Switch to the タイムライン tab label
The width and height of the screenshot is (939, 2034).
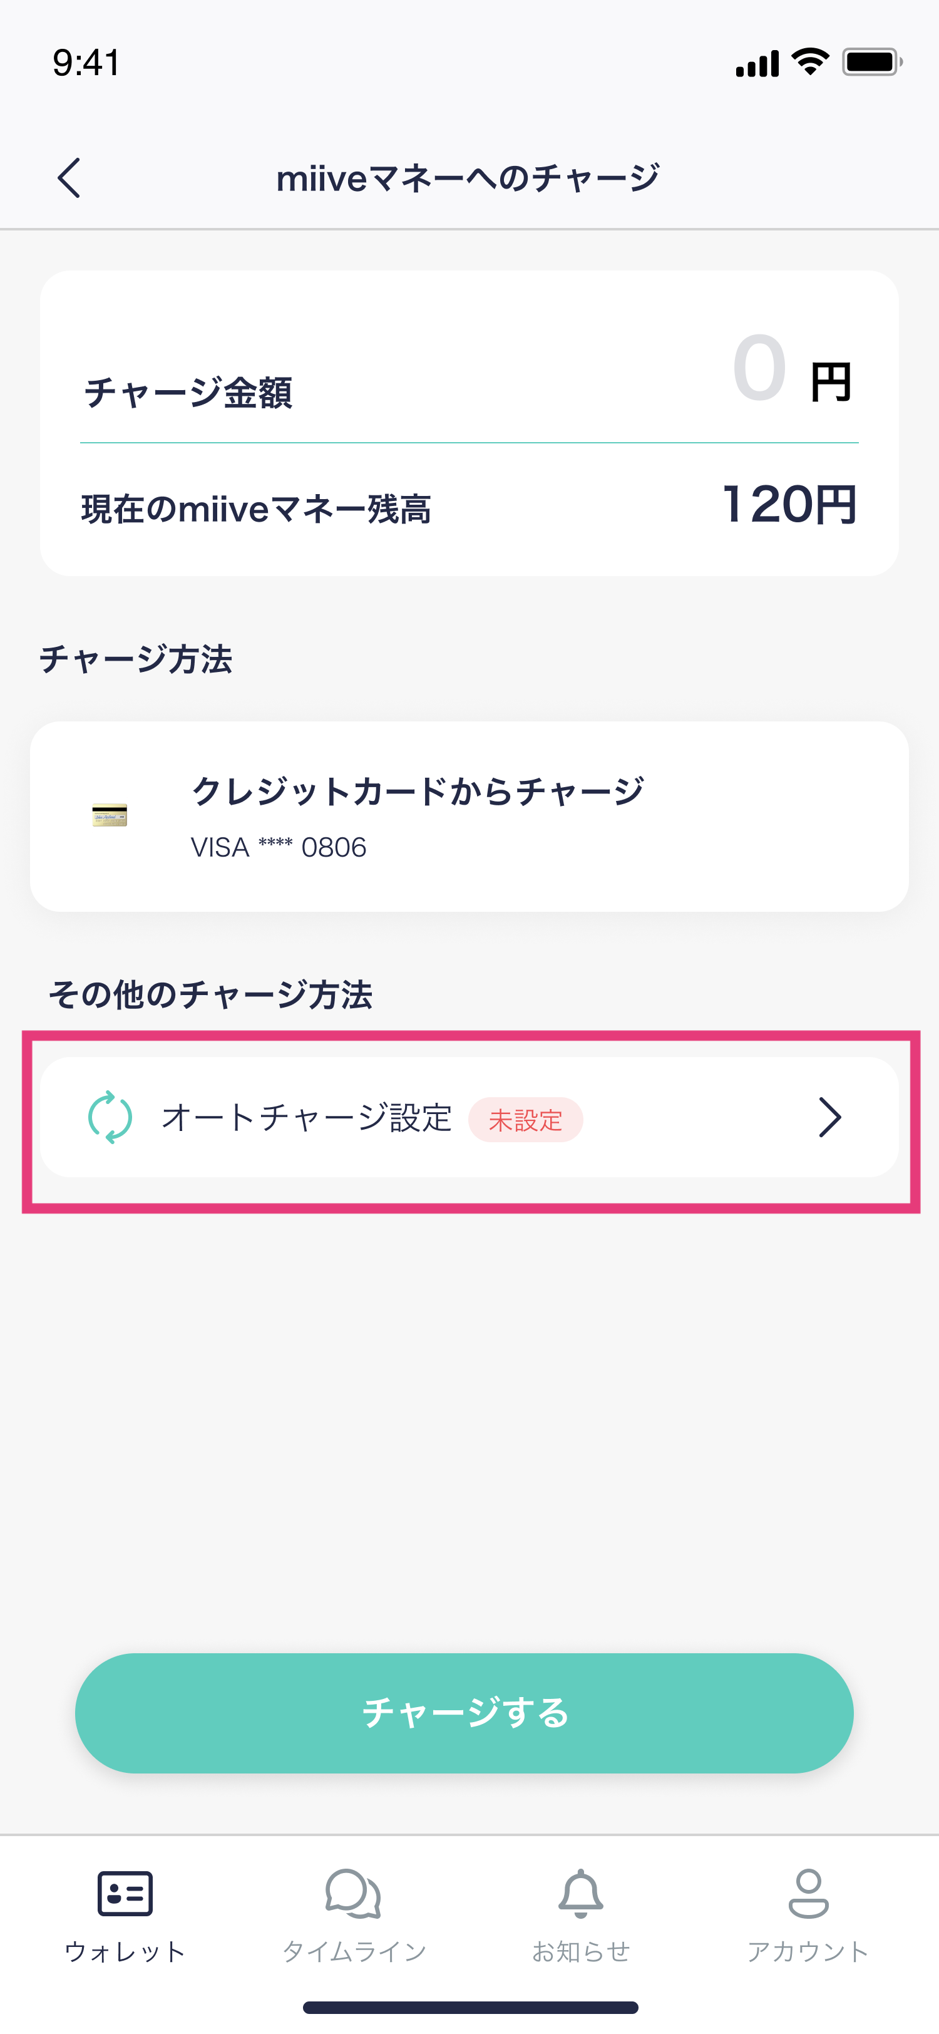click(354, 1951)
